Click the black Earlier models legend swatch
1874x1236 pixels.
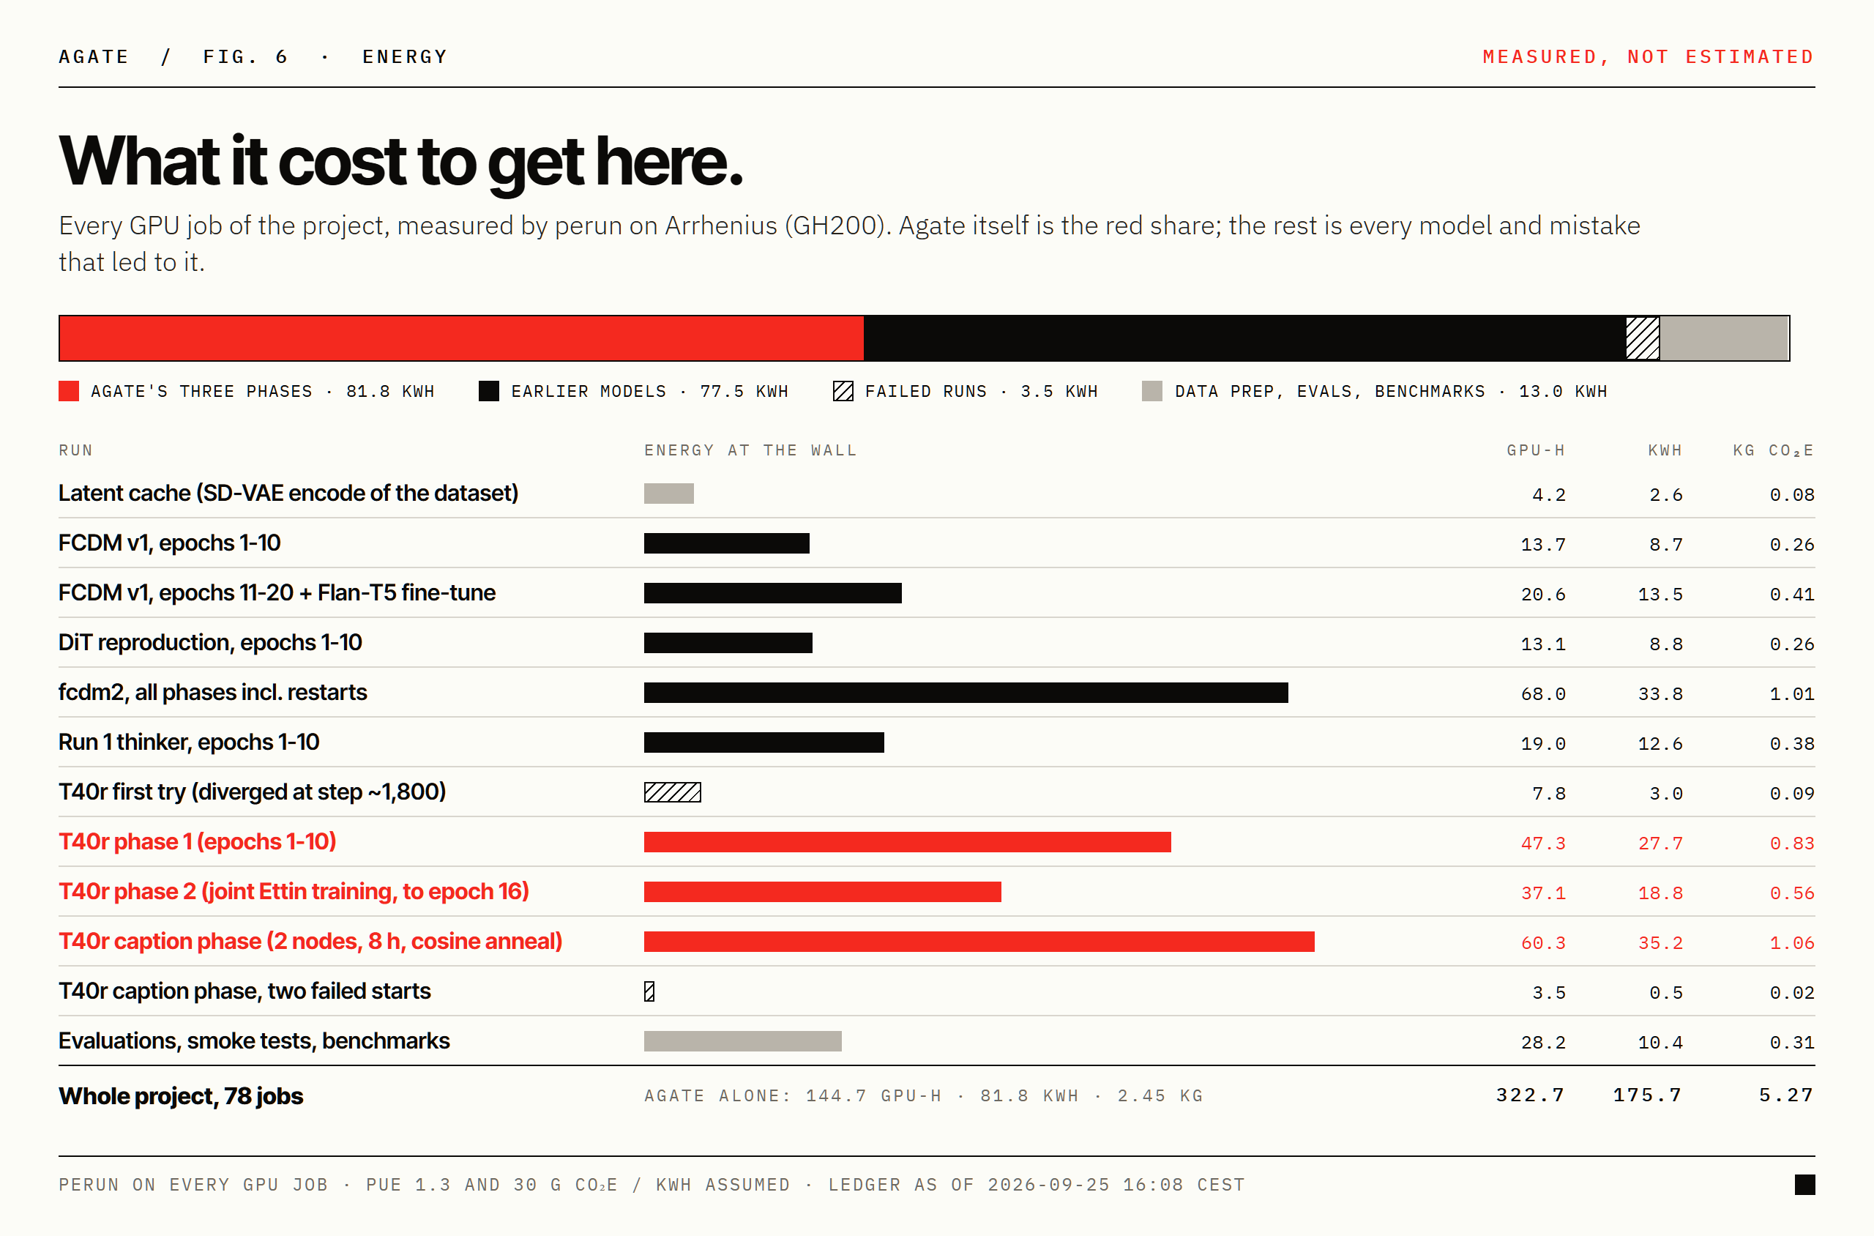click(x=488, y=391)
